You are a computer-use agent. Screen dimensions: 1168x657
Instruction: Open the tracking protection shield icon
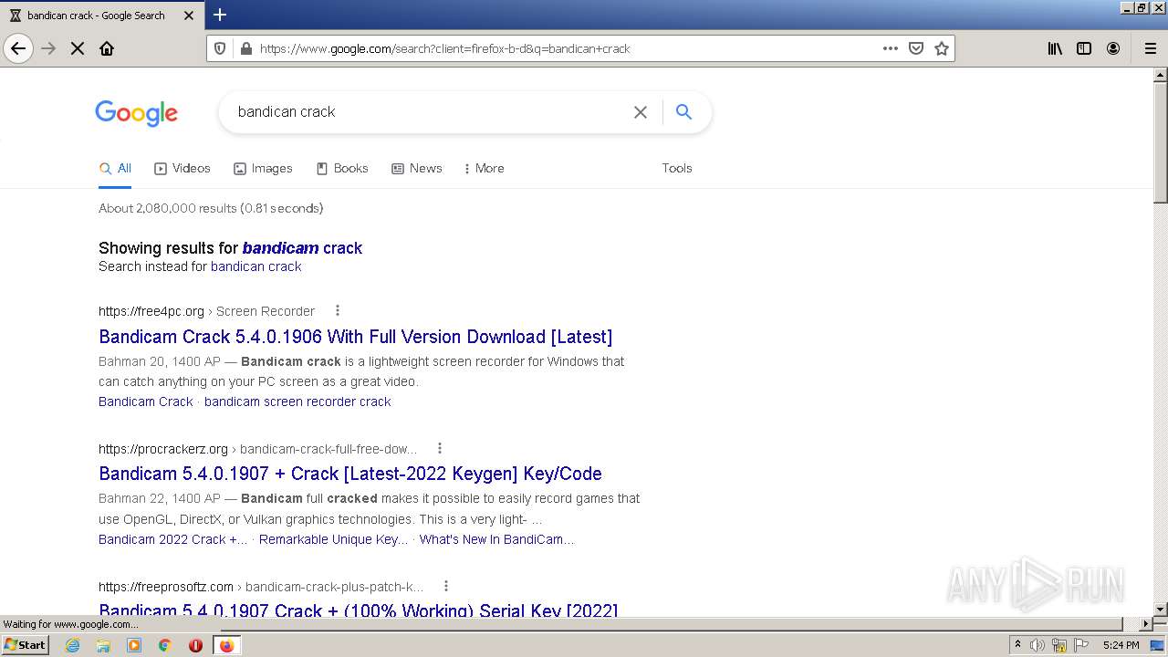click(220, 48)
